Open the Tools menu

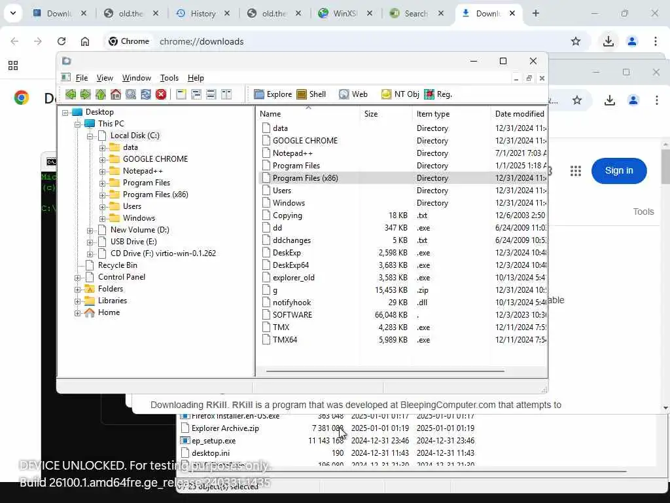[x=169, y=78]
